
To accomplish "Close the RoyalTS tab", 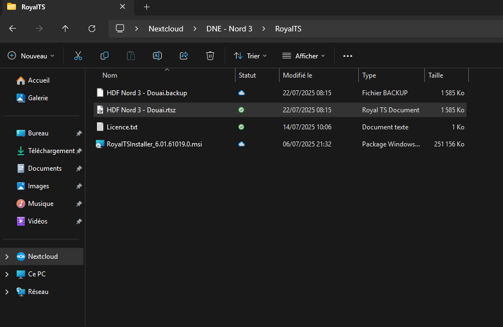I will pyautogui.click(x=123, y=7).
